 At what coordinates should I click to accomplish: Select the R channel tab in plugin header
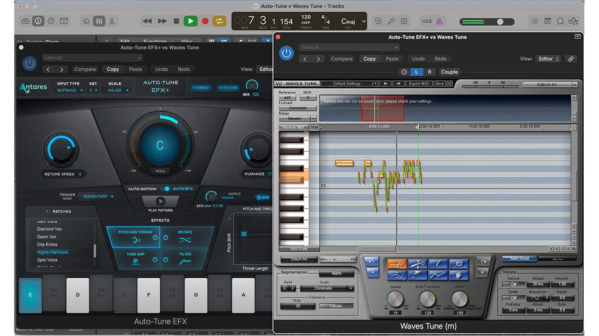(429, 72)
